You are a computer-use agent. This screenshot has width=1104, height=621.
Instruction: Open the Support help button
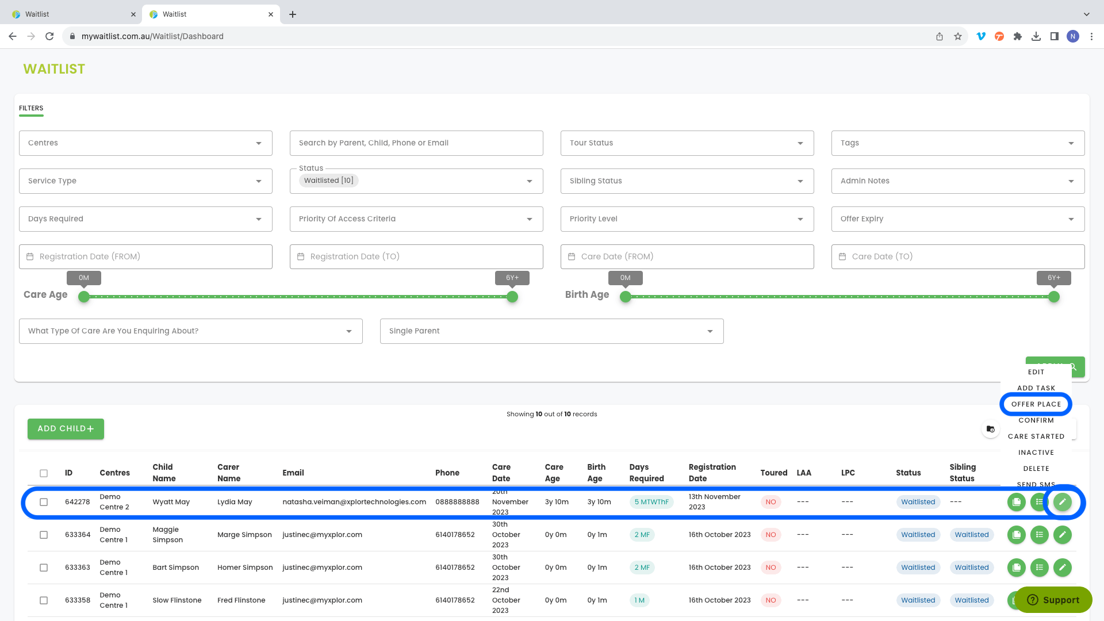1053,600
